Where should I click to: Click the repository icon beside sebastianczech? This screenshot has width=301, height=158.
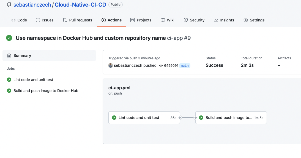[x=9, y=5]
